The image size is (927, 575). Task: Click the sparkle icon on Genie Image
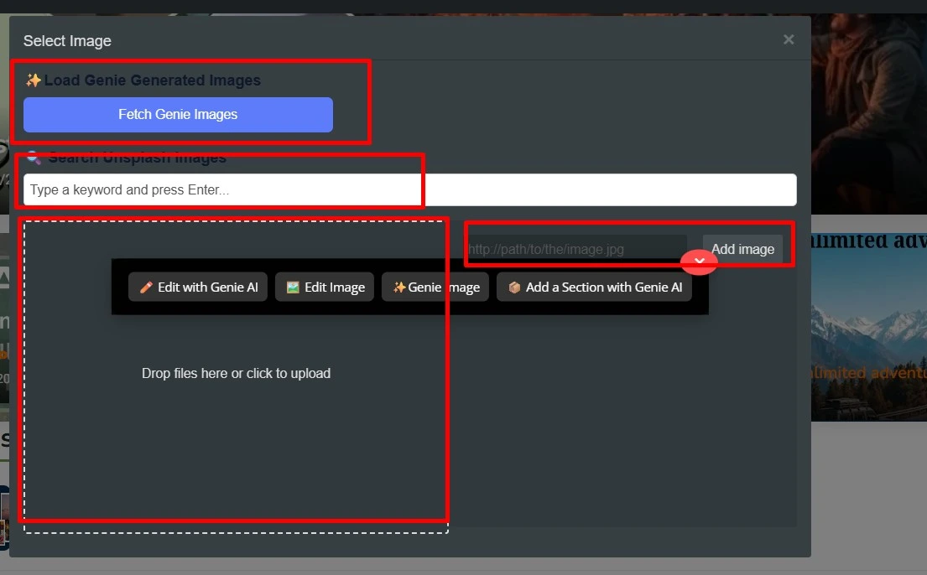(x=399, y=287)
